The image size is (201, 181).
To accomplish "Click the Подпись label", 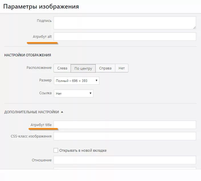I will pos(44,20).
